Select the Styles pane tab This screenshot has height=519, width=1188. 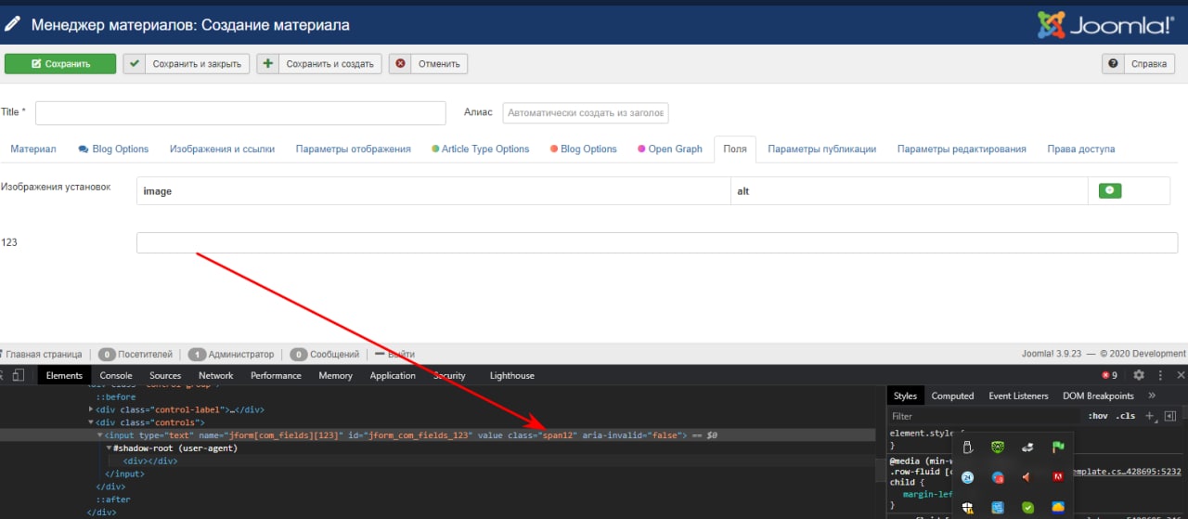pos(905,396)
